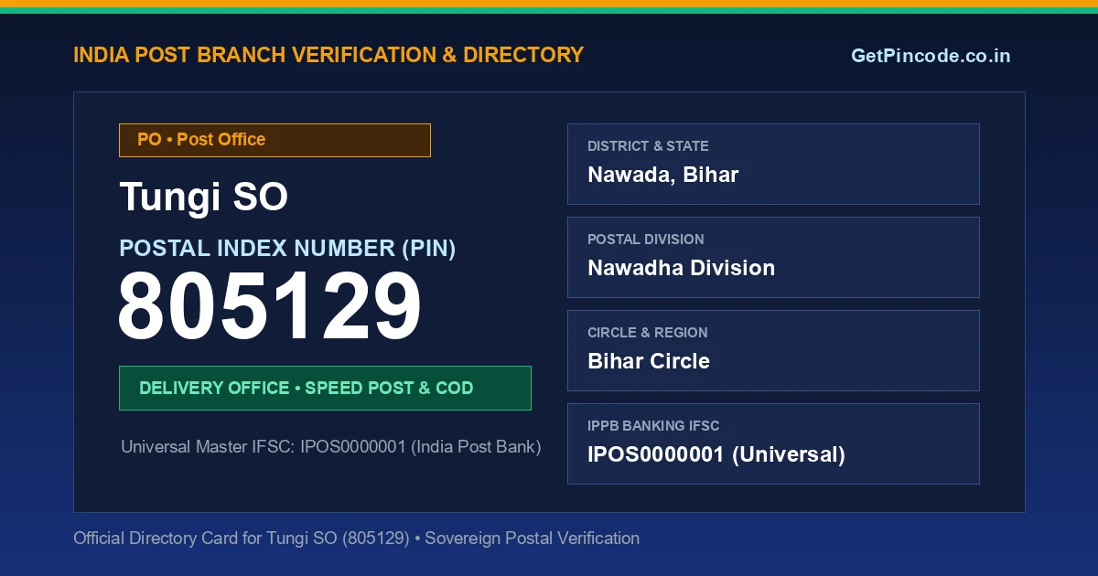Click the Delivery Office Speed Post & COD badge
The image size is (1098, 576).
[325, 388]
